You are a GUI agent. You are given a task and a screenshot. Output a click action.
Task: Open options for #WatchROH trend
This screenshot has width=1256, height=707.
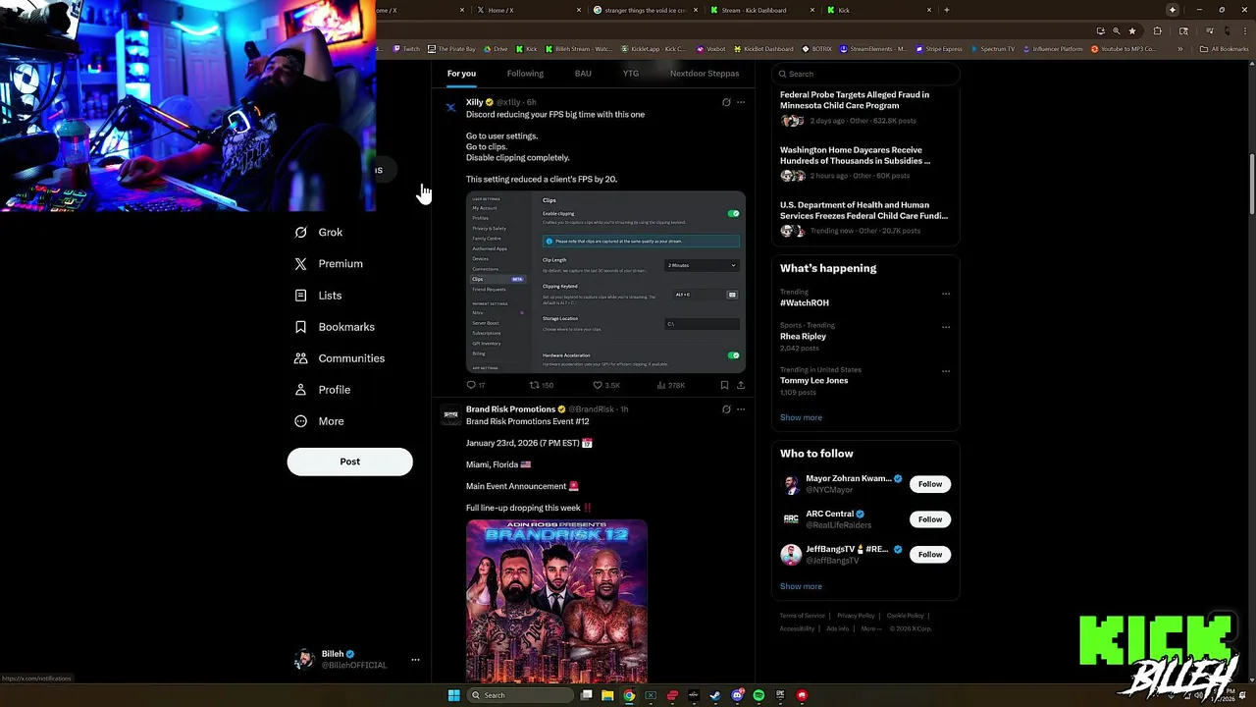click(946, 294)
